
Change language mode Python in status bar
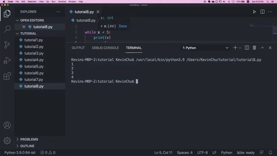coord(226,153)
